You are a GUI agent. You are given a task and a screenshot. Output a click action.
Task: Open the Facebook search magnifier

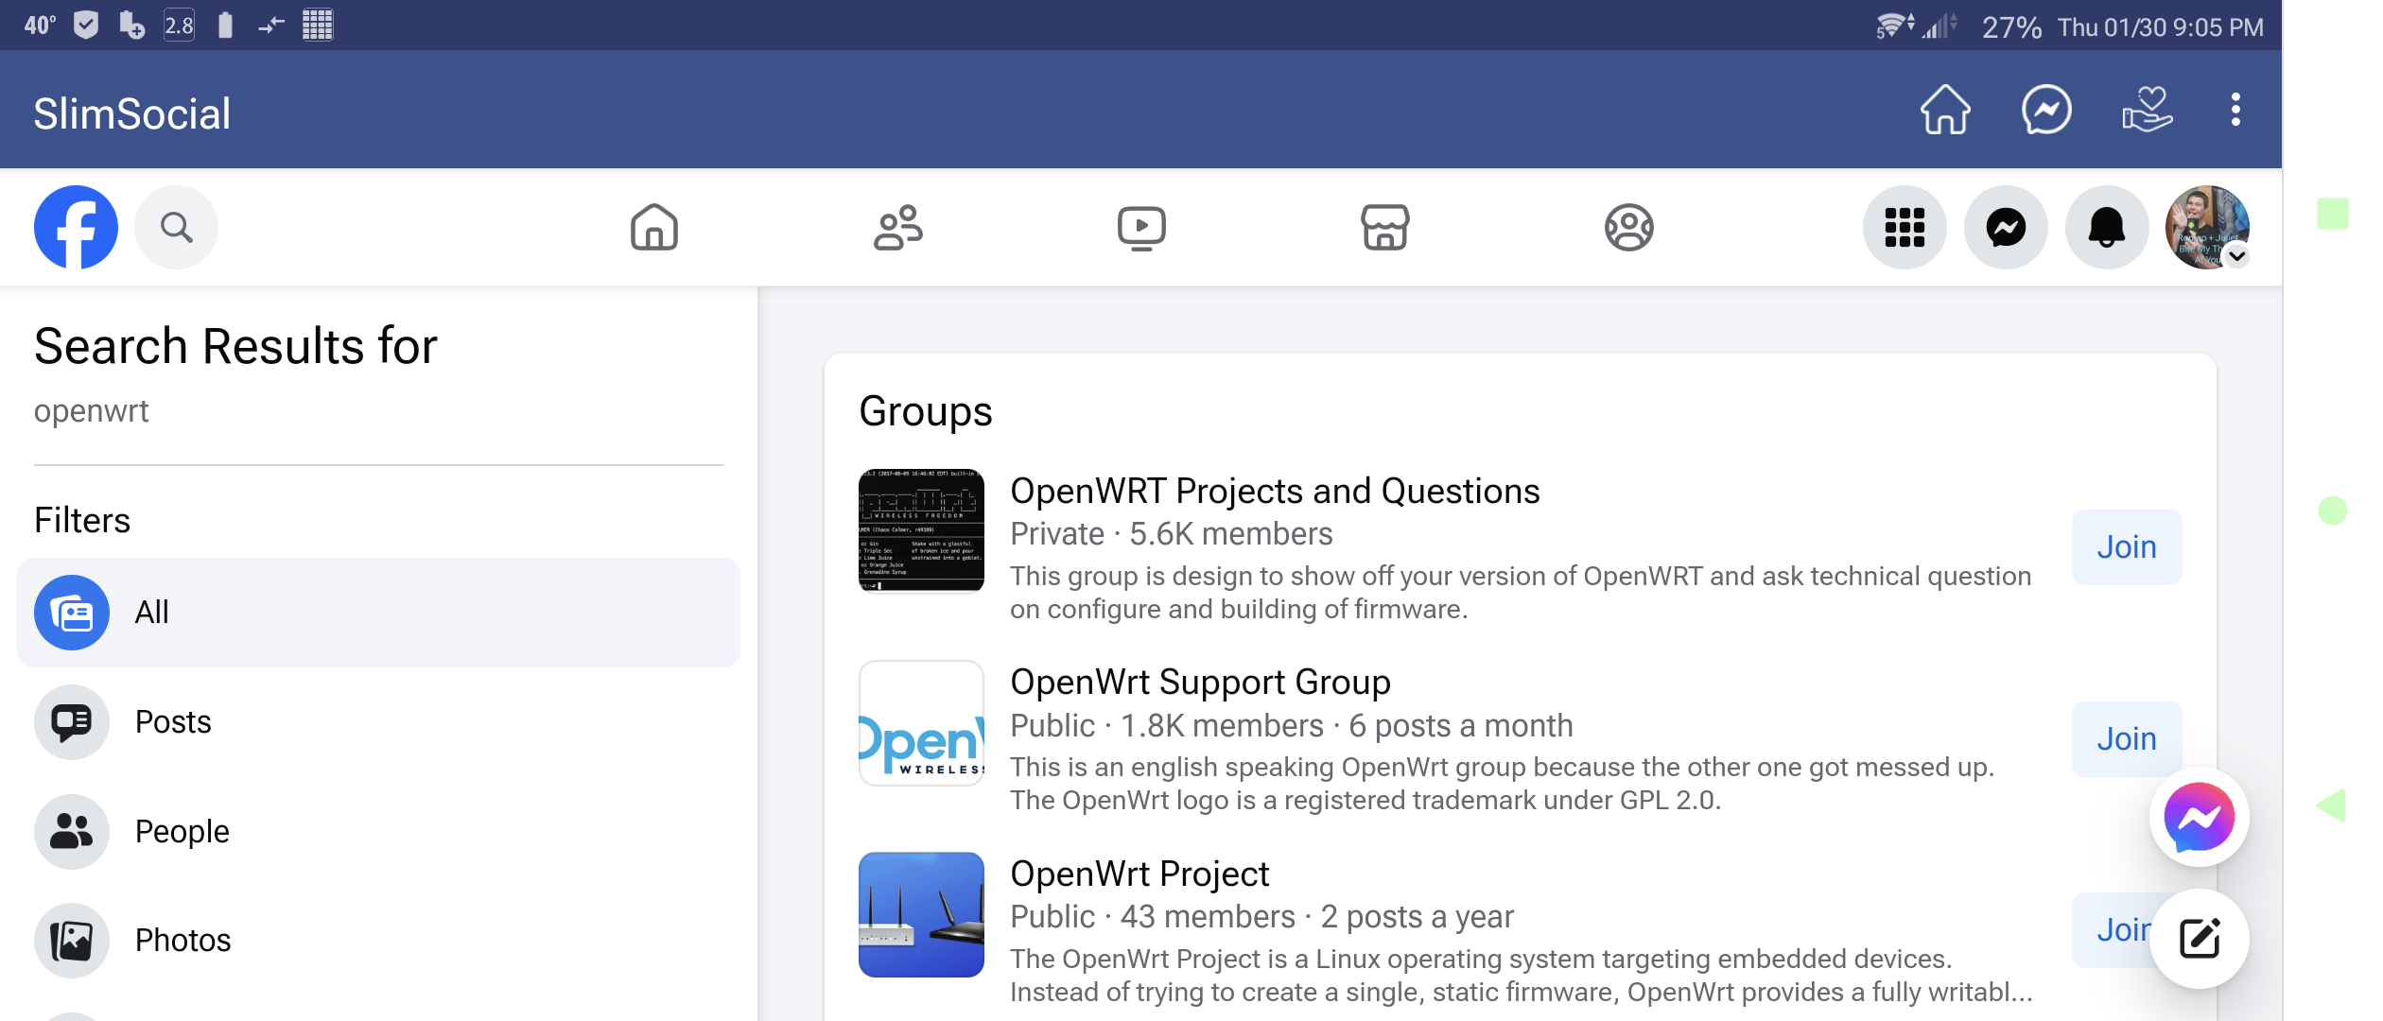[x=176, y=227]
